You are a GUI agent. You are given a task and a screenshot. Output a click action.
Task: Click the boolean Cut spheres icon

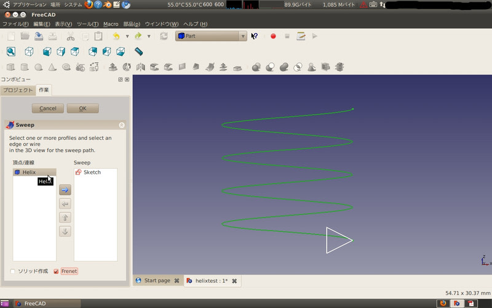(x=270, y=67)
